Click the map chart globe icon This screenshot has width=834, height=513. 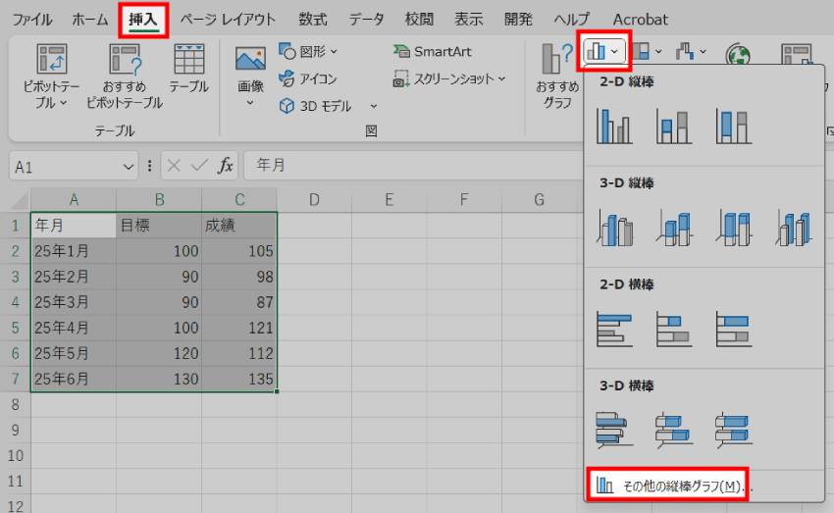click(738, 55)
